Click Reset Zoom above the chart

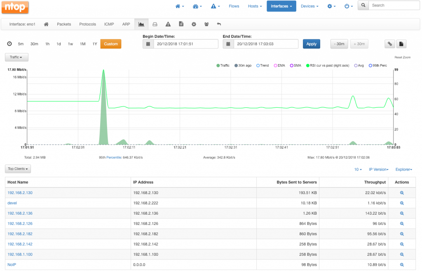click(x=402, y=58)
